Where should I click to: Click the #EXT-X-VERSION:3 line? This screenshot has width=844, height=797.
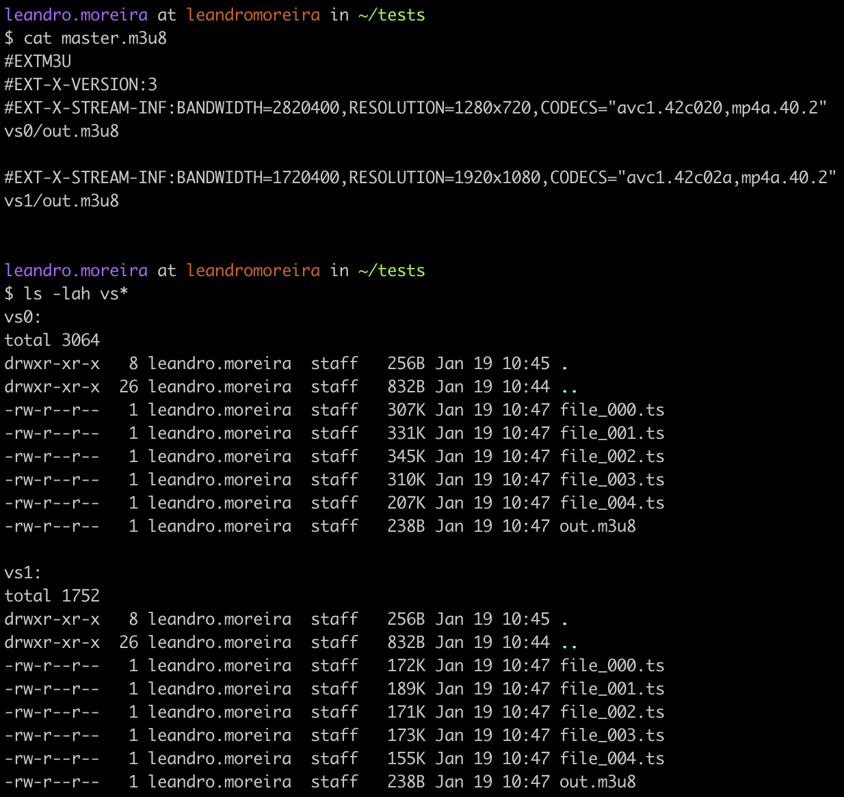tap(81, 85)
